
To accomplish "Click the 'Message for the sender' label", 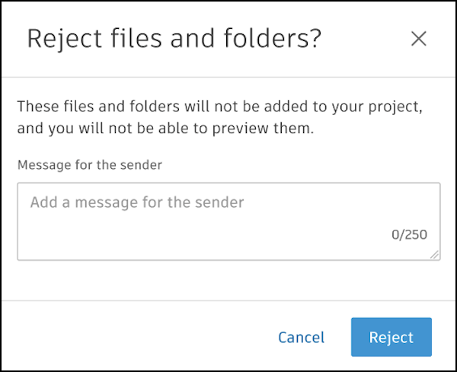I will point(90,164).
